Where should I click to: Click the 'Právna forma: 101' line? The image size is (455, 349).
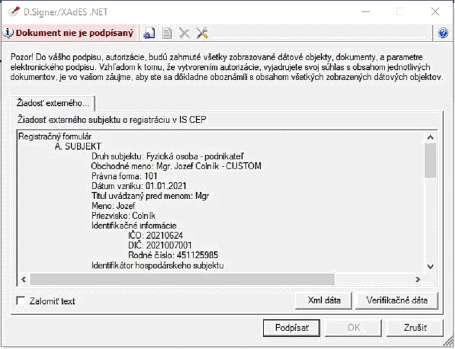(124, 176)
